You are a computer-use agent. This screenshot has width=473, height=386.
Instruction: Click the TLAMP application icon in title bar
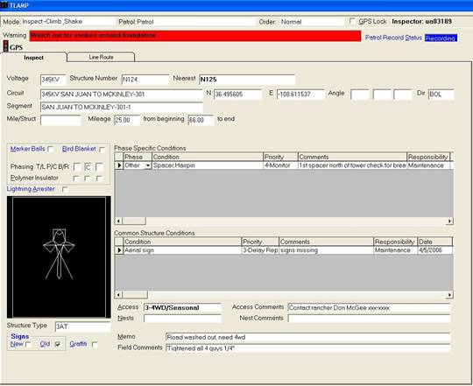pos(4,5)
